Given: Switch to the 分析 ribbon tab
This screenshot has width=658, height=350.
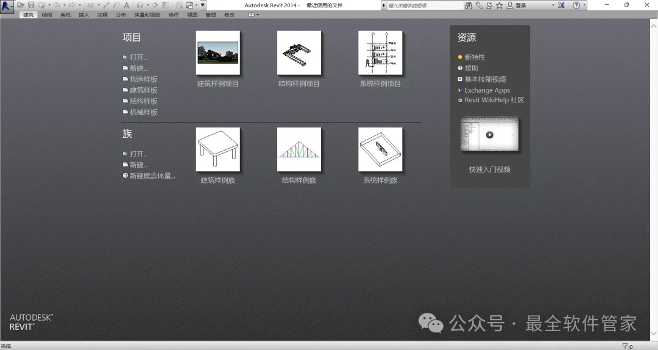Looking at the screenshot, I should pyautogui.click(x=121, y=15).
